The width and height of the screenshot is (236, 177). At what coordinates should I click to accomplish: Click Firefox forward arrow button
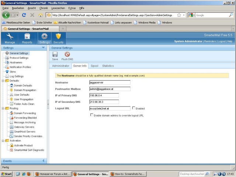click(13, 15)
